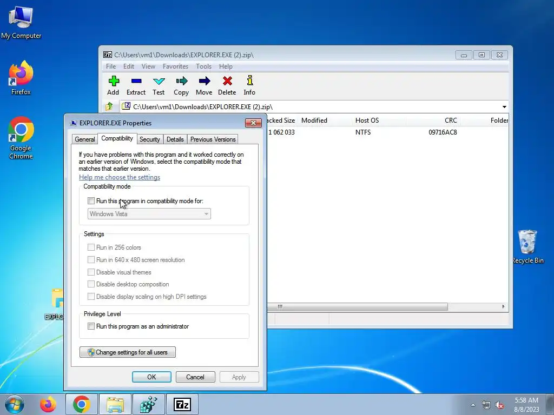Open the File menu in 7-Zip
This screenshot has width=554, height=415.
coord(111,66)
